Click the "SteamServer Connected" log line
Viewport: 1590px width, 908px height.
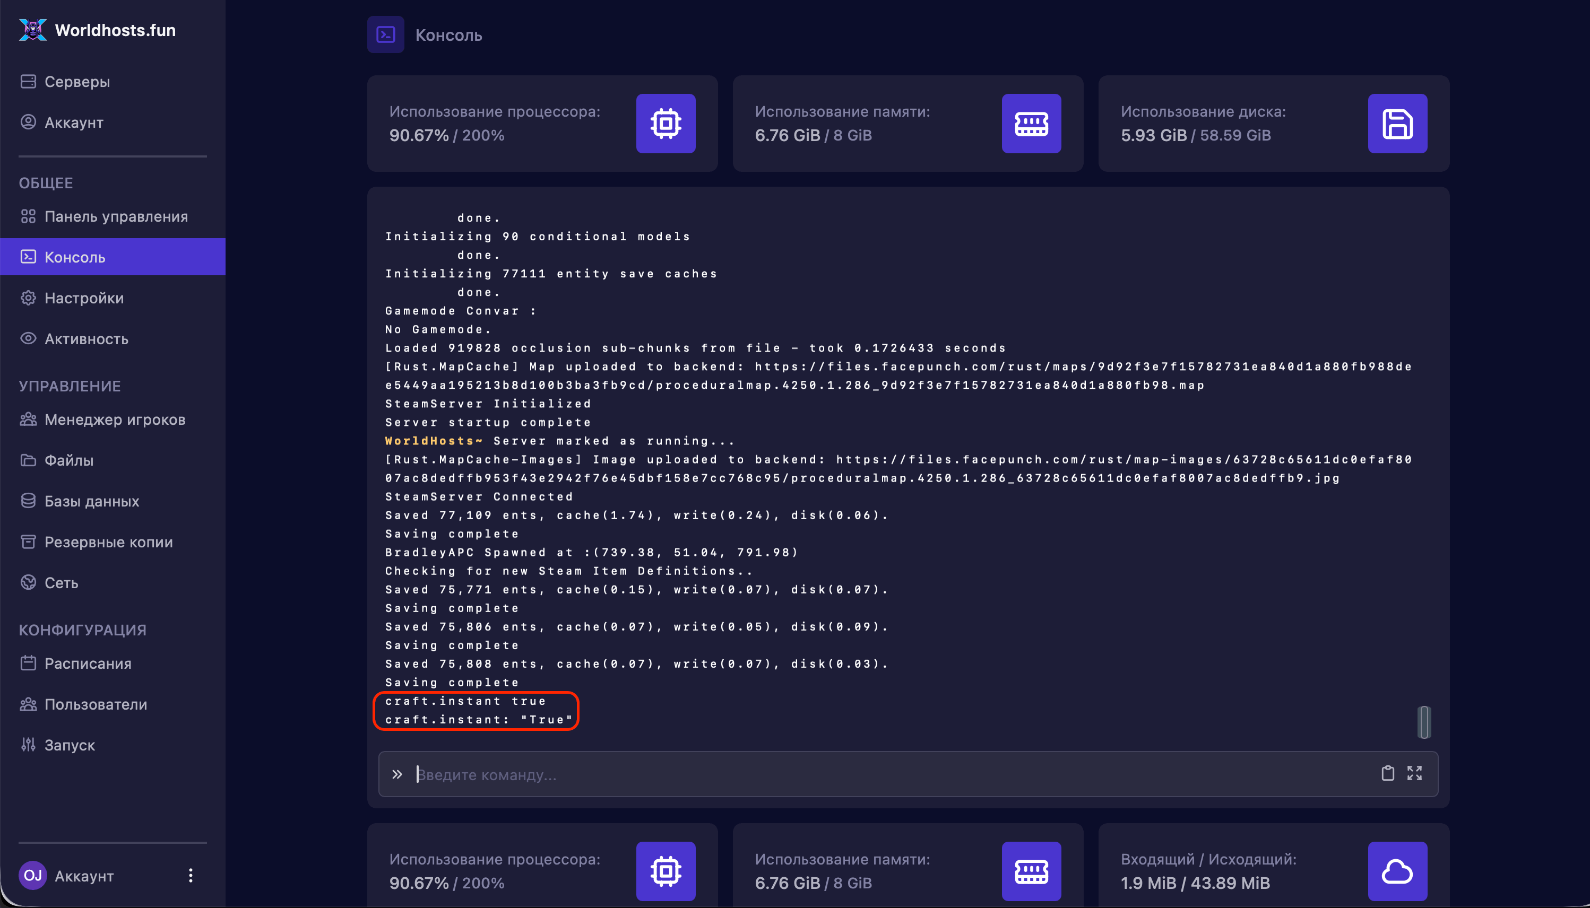click(x=479, y=497)
